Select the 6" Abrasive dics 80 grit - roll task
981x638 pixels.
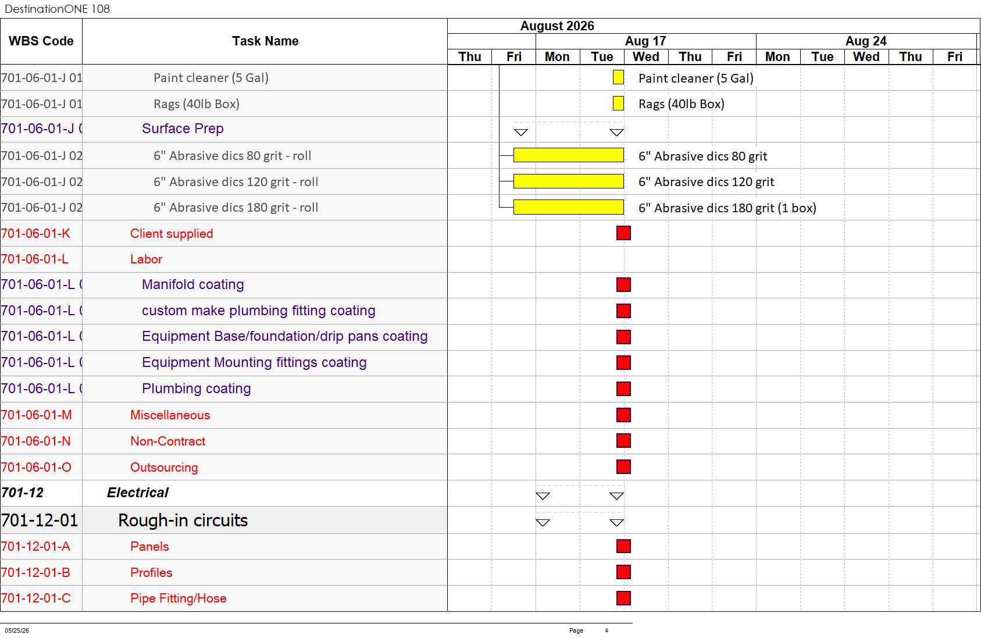click(x=265, y=155)
